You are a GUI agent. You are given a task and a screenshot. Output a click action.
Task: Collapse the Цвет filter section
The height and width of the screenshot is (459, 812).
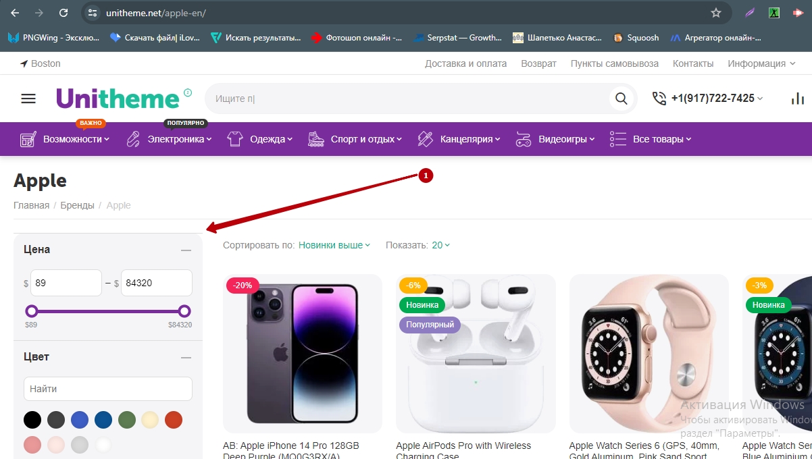click(x=186, y=358)
